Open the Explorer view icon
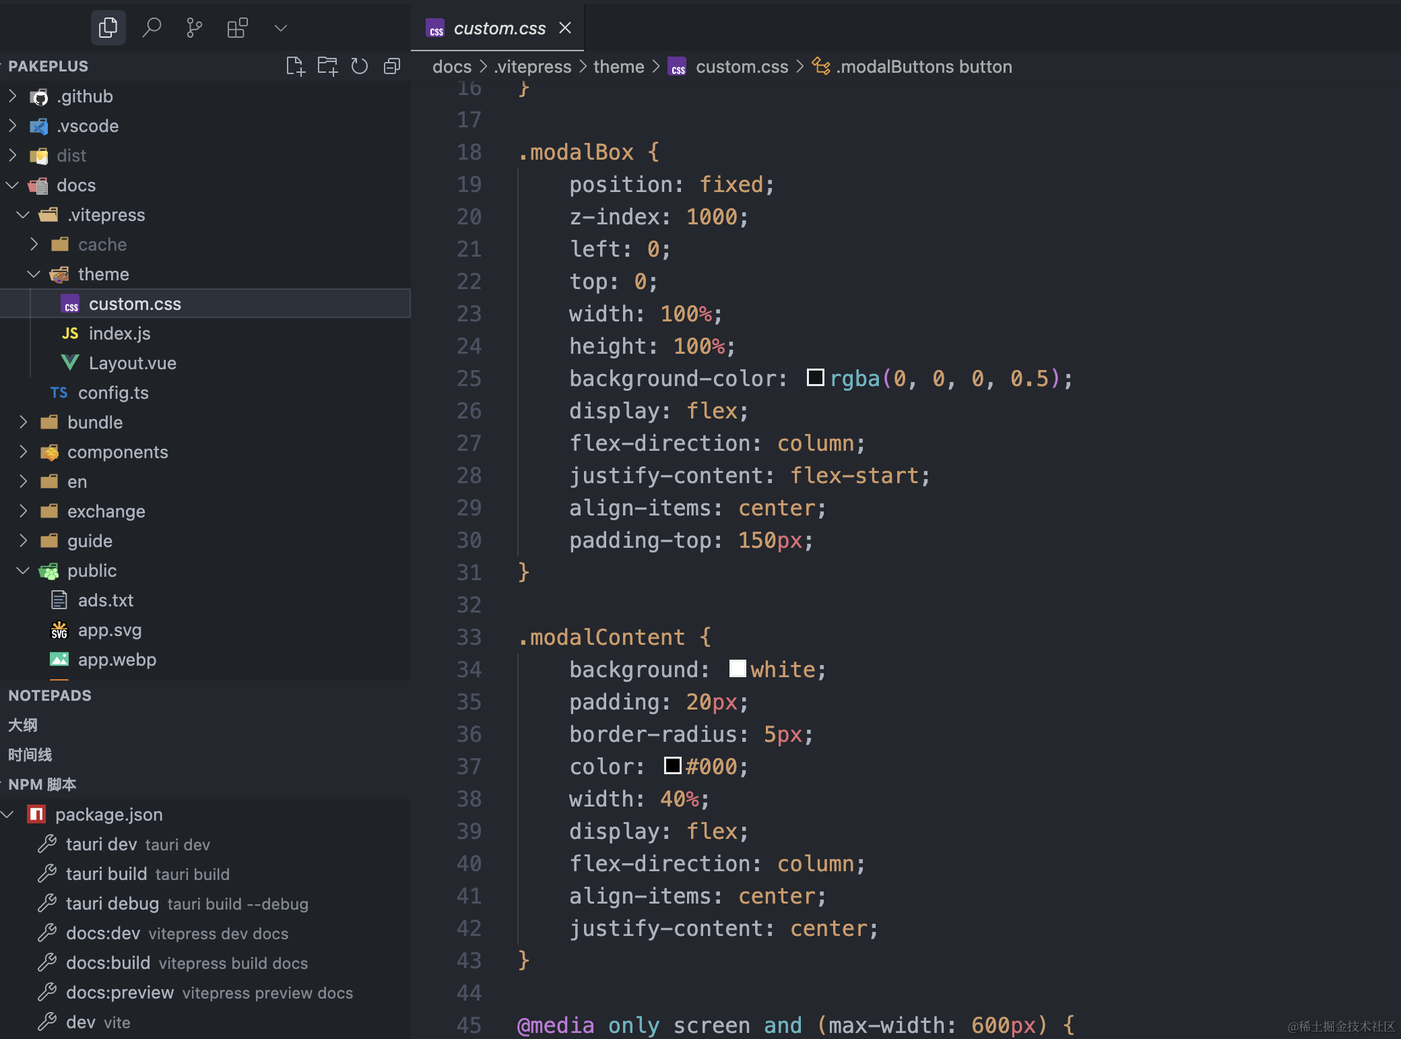Image resolution: width=1401 pixels, height=1039 pixels. 108,28
